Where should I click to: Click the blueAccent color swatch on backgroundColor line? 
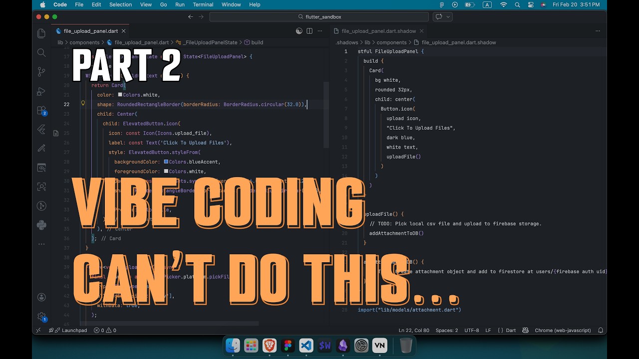point(166,162)
